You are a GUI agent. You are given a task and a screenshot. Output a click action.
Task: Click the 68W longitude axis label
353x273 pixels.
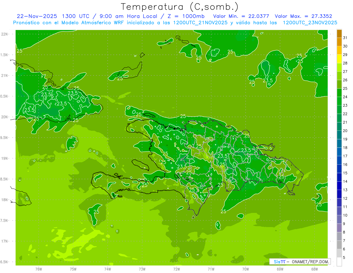tap(314, 269)
